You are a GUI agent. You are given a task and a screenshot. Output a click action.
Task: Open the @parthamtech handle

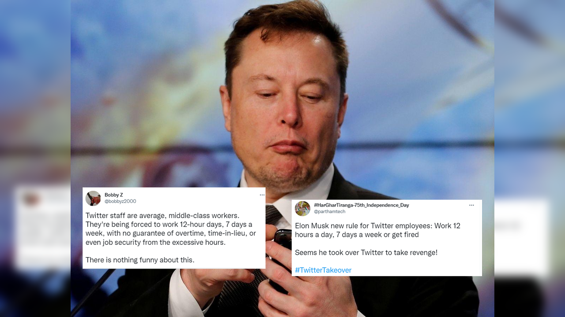pyautogui.click(x=329, y=212)
